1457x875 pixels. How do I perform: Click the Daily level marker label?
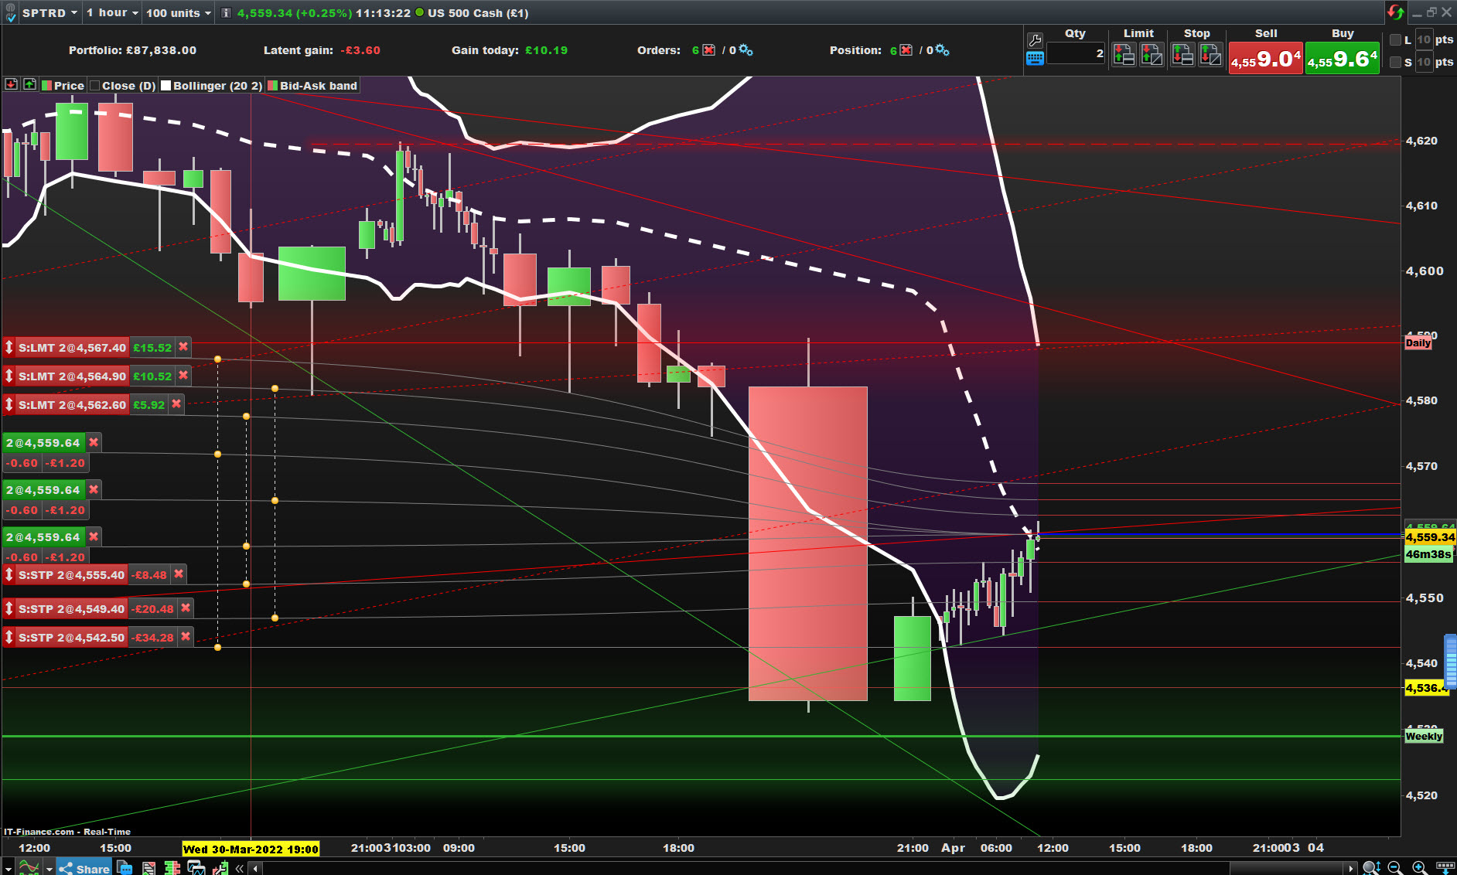pyautogui.click(x=1418, y=343)
